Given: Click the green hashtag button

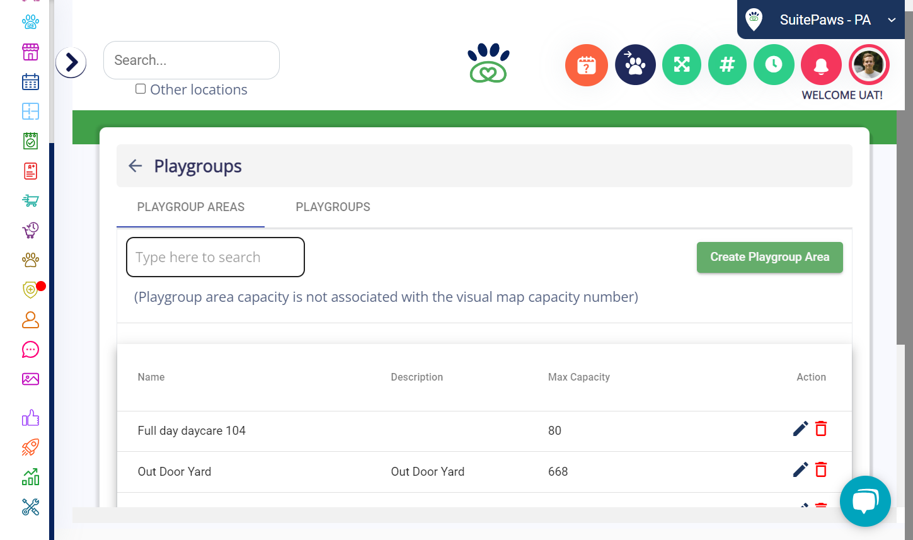Looking at the screenshot, I should click(x=728, y=65).
